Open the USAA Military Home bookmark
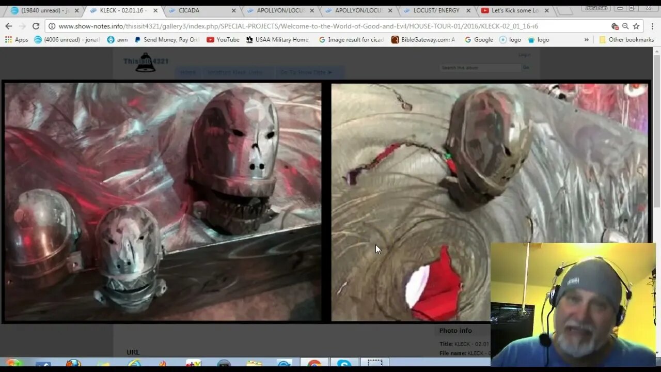 pyautogui.click(x=277, y=40)
